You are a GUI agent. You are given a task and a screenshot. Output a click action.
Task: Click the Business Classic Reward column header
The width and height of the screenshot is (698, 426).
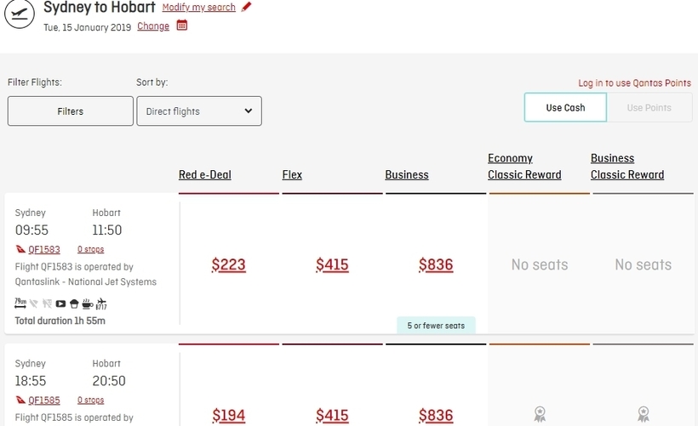pyautogui.click(x=627, y=167)
